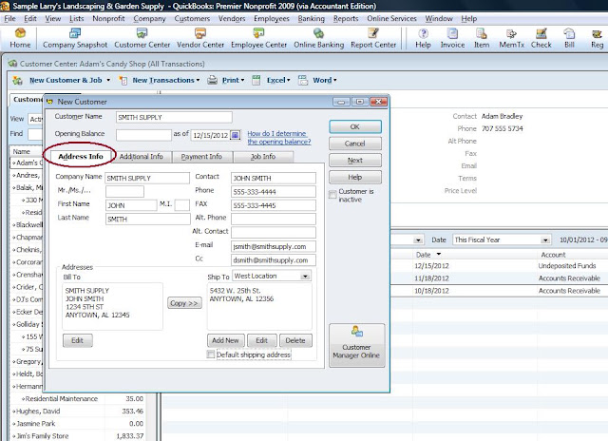Viewport: 608px width, 441px height.
Task: Expand the Word dropdown menu
Action: click(335, 80)
